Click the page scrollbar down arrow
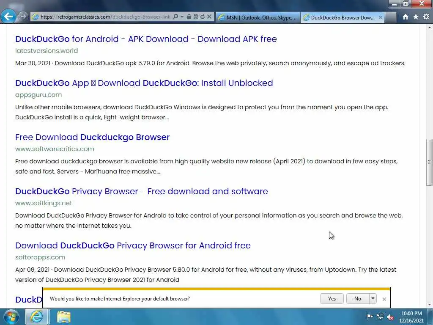433x325 pixels. pyautogui.click(x=430, y=305)
